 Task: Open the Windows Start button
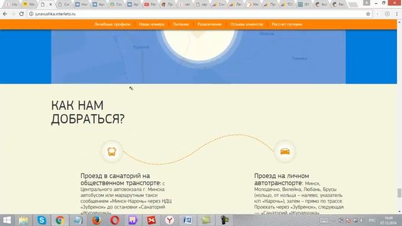coord(7,220)
